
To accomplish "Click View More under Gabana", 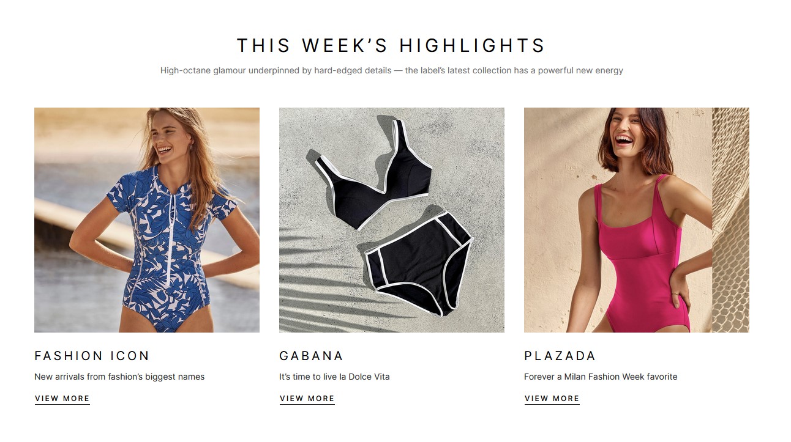I will pyautogui.click(x=307, y=399).
